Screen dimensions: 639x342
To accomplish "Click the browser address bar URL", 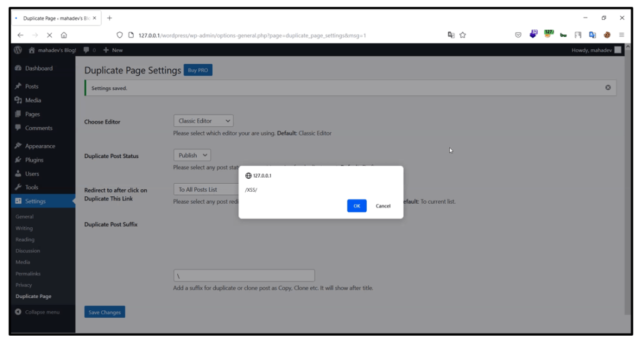I will click(x=252, y=36).
